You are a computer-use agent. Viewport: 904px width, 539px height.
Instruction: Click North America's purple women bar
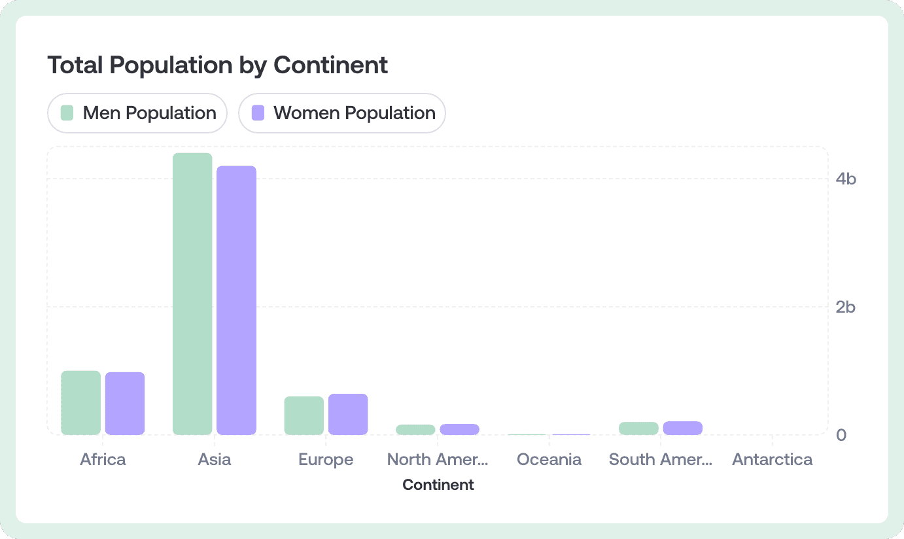(x=459, y=429)
